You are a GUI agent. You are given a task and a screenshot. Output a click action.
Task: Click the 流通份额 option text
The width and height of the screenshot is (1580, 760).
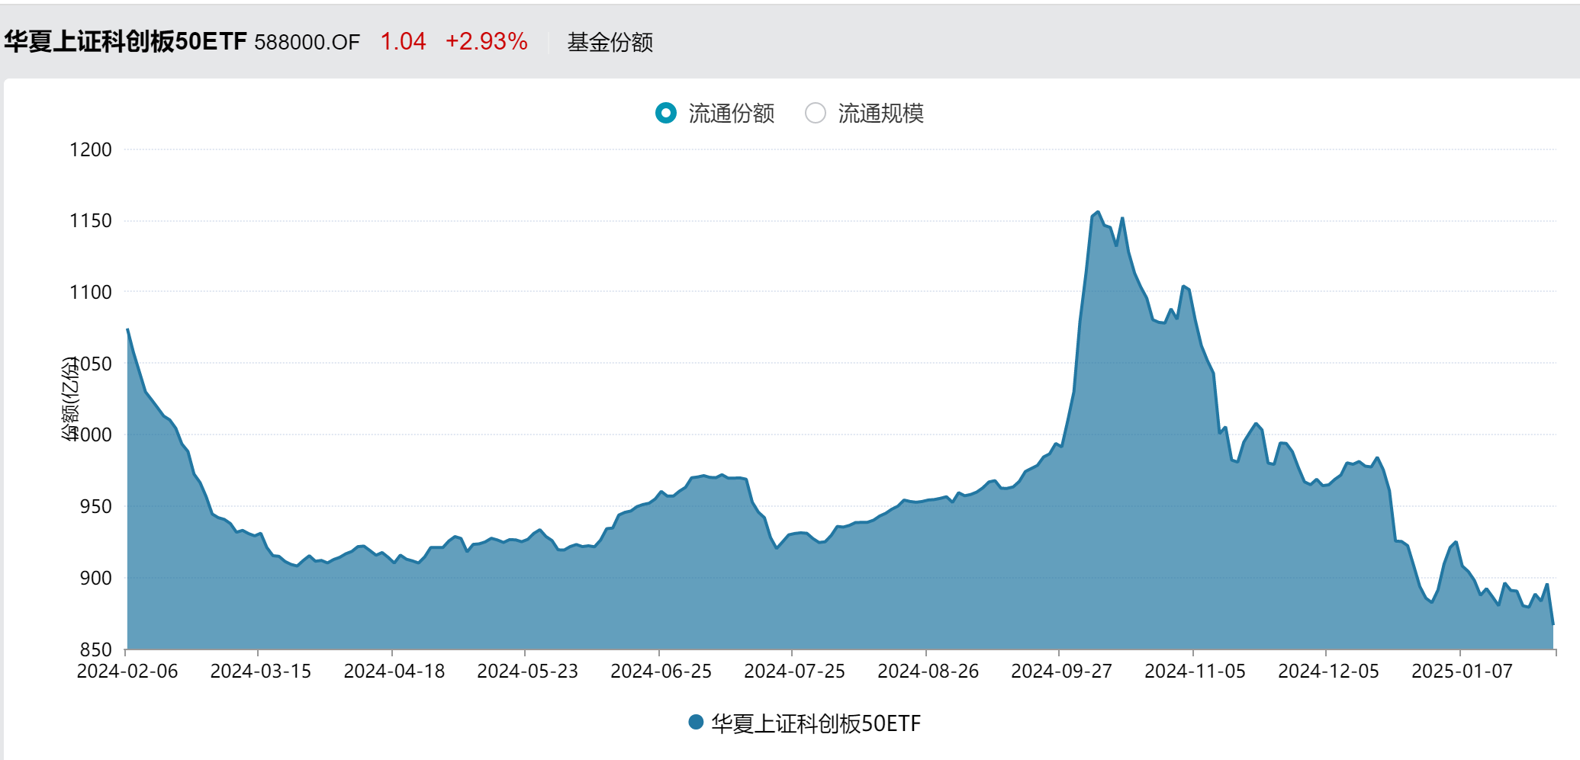tap(732, 114)
